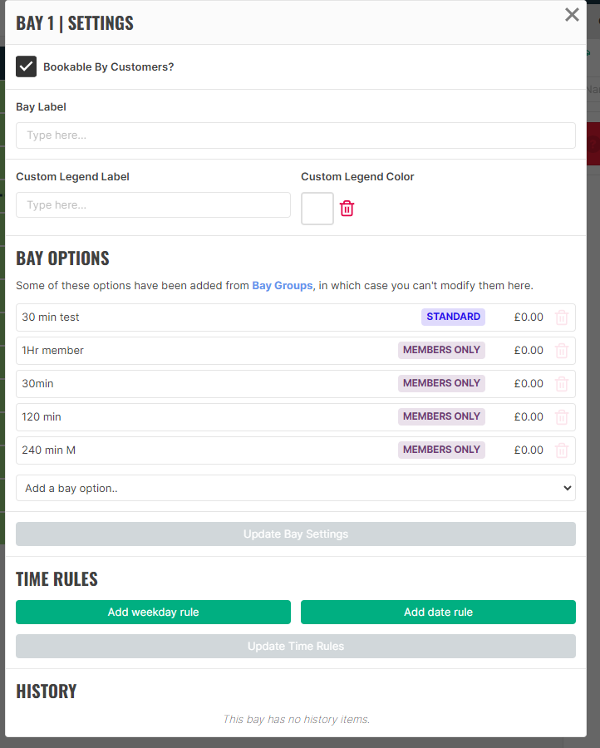
Task: Open the Add a bay option dropdown
Action: click(296, 488)
